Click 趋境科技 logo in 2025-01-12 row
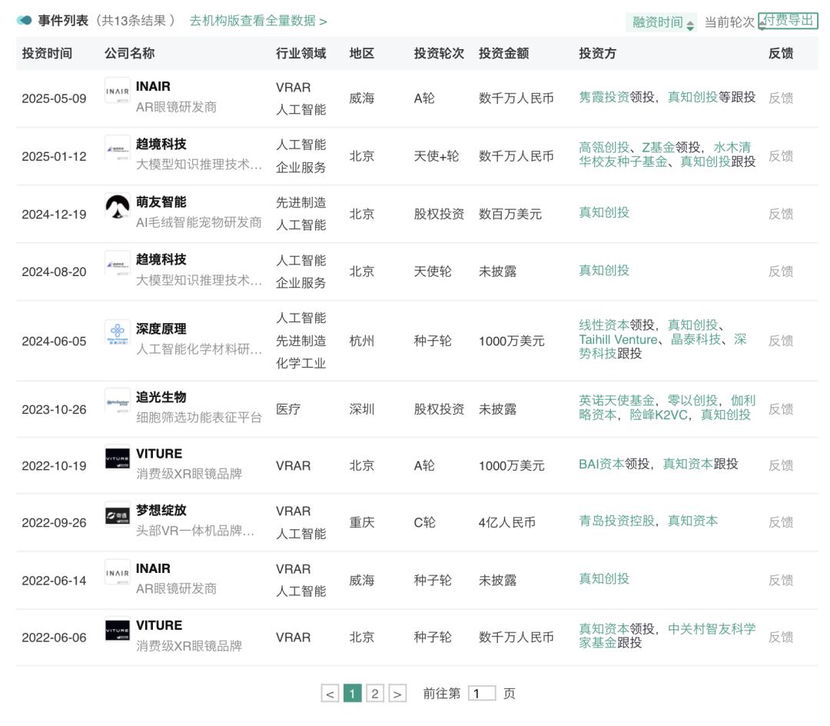 pos(118,148)
